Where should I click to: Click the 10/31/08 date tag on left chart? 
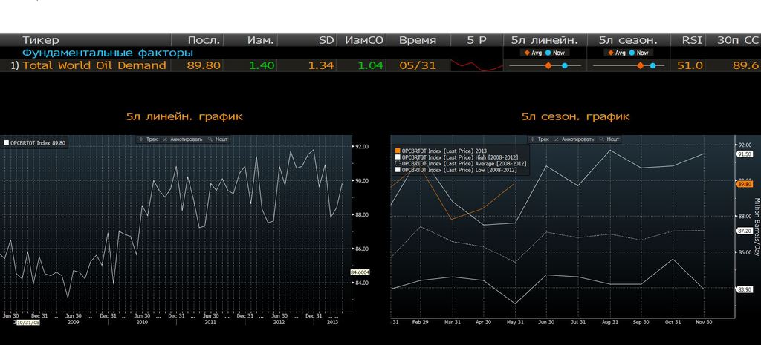click(27, 322)
